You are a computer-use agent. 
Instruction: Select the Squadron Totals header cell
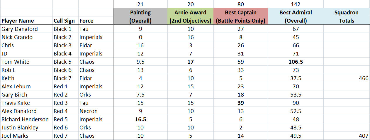tap(346, 16)
